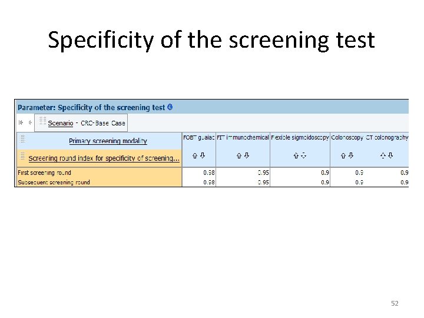The height and width of the screenshot is (318, 424).
Task: Edit FIT immunochemical subsequent round value 0.95
Action: click(263, 183)
